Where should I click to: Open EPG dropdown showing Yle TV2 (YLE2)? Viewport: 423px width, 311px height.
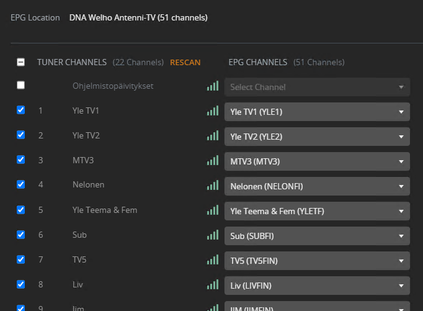click(x=317, y=137)
